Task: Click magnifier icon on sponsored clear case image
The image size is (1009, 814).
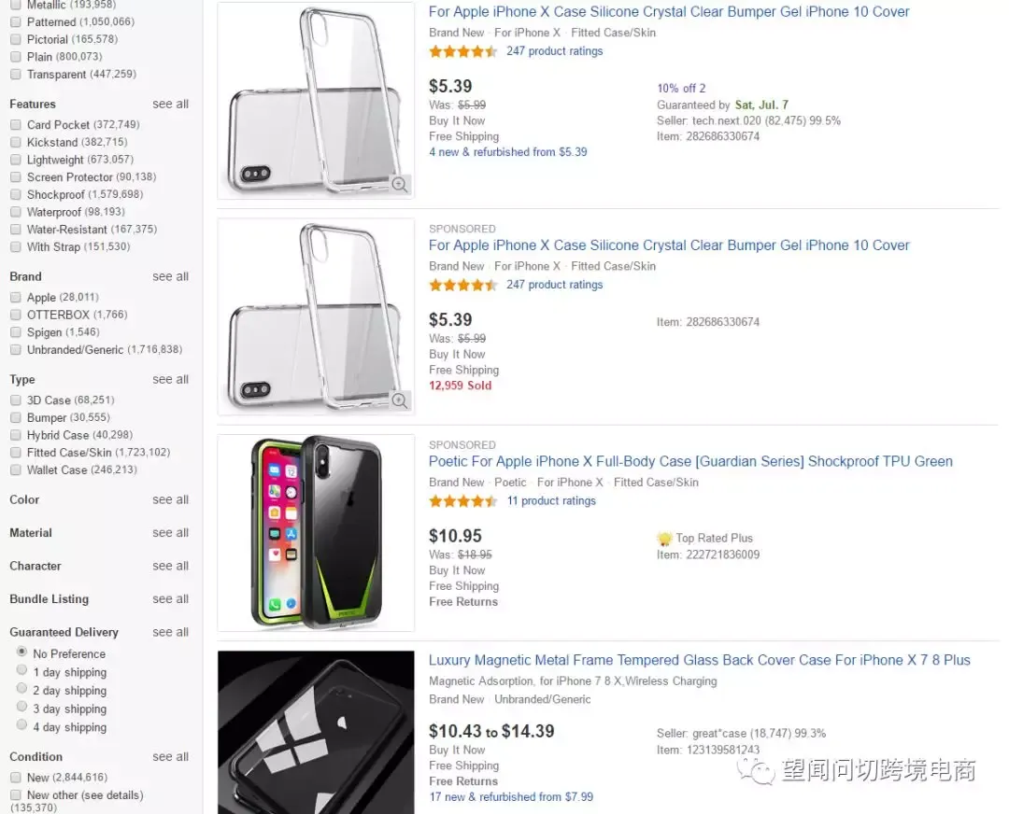Action: tap(399, 400)
